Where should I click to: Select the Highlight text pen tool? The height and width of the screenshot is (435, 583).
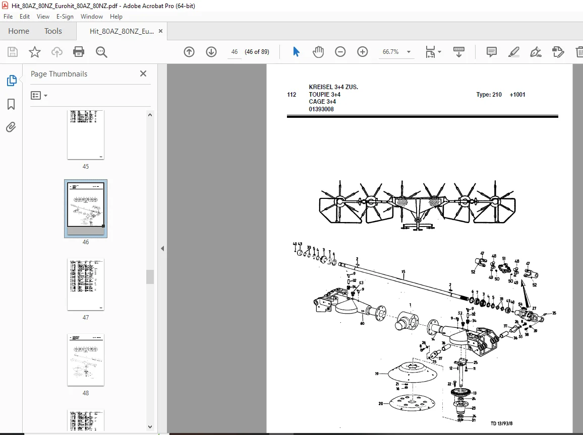[513, 52]
